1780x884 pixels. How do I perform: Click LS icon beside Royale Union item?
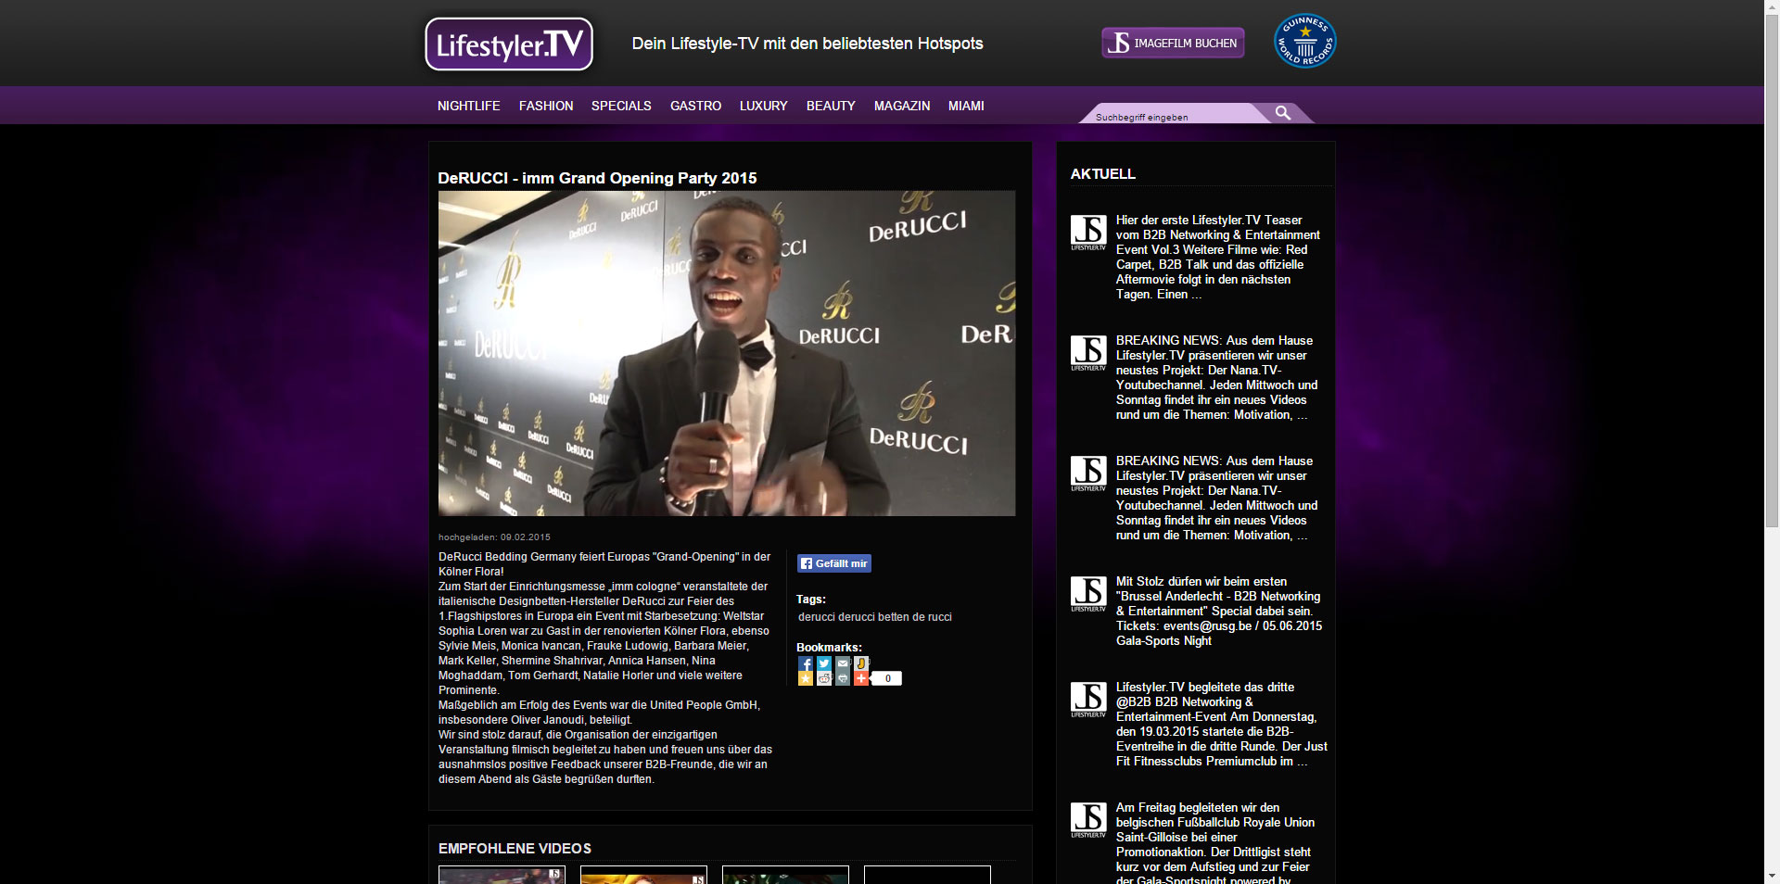pyautogui.click(x=1088, y=820)
